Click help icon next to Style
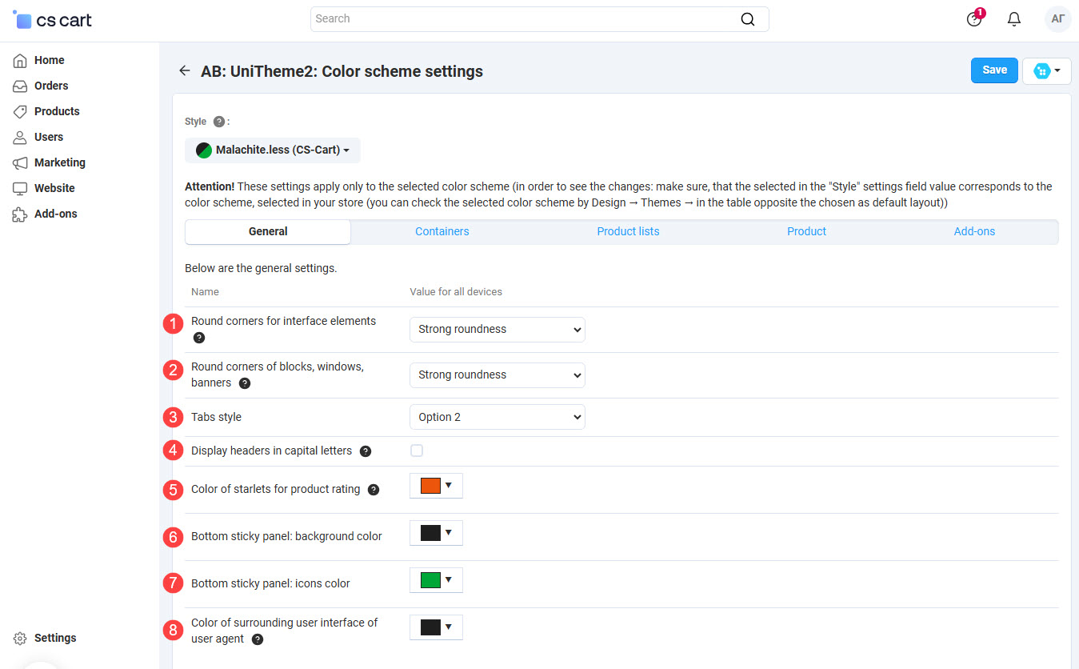 [x=219, y=122]
